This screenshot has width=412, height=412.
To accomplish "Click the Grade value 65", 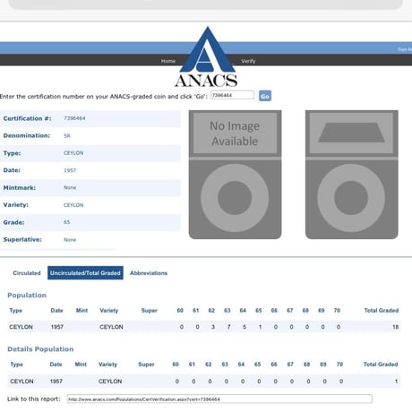I will (x=66, y=222).
